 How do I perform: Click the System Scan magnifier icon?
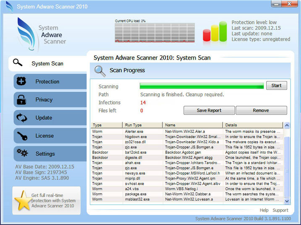coord(18,63)
